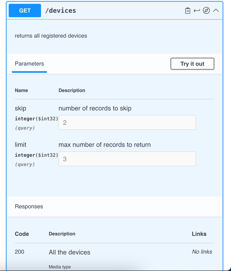Click the Responses section header
The image size is (231, 271).
(x=29, y=206)
